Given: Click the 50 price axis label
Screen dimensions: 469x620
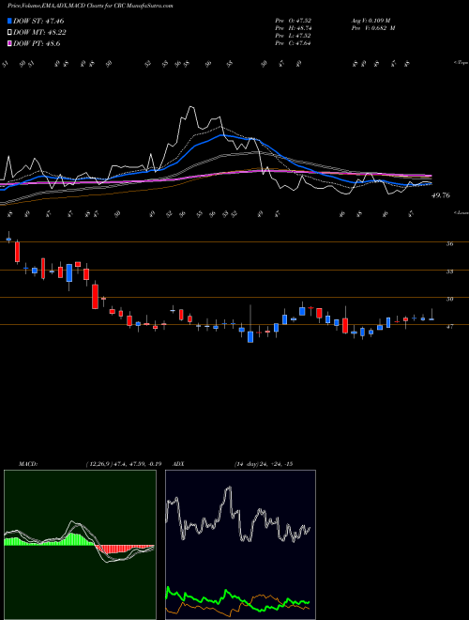Looking at the screenshot, I should 449,300.
